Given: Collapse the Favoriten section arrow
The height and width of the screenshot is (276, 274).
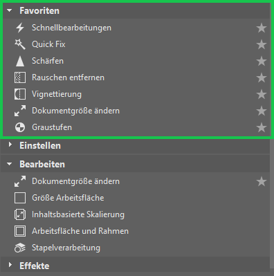Looking at the screenshot, I should click(x=10, y=10).
